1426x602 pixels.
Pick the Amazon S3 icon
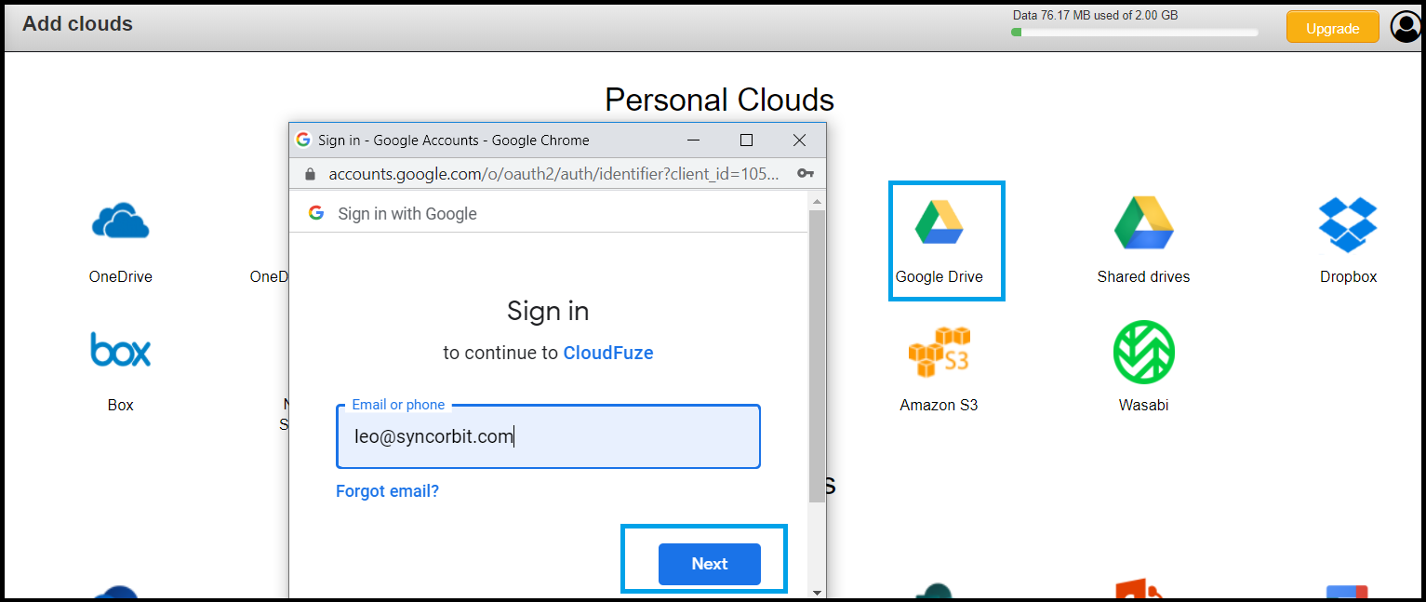(939, 352)
